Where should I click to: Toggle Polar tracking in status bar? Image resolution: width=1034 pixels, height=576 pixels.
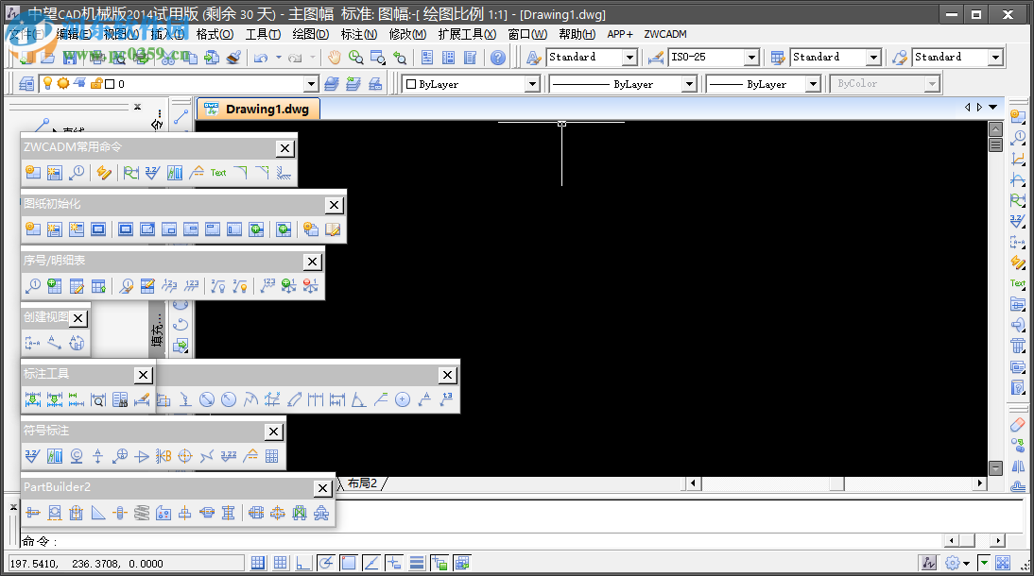(326, 563)
